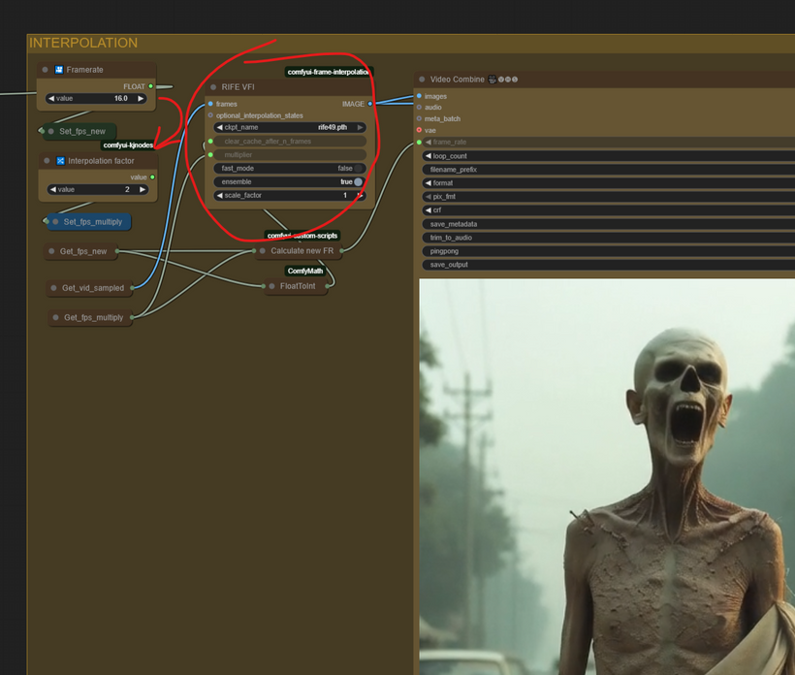Screen dimensions: 795x675
Task: Increase the Framerate value with right arrow
Action: (x=141, y=99)
